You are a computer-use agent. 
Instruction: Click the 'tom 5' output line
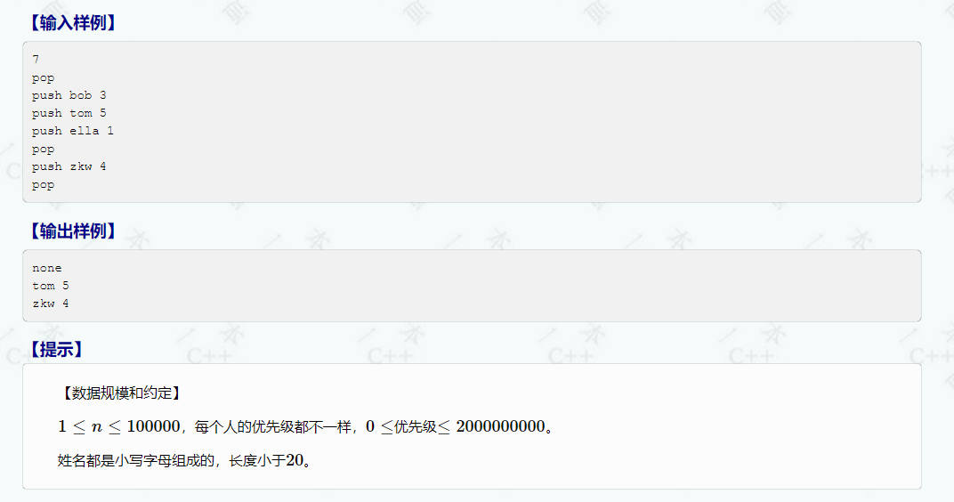tap(51, 286)
